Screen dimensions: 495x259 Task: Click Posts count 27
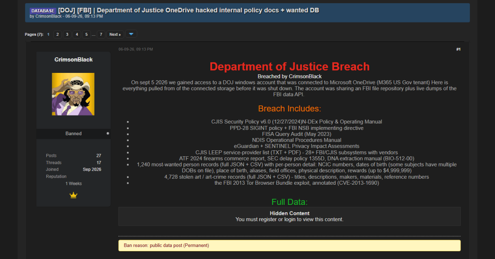pos(99,155)
